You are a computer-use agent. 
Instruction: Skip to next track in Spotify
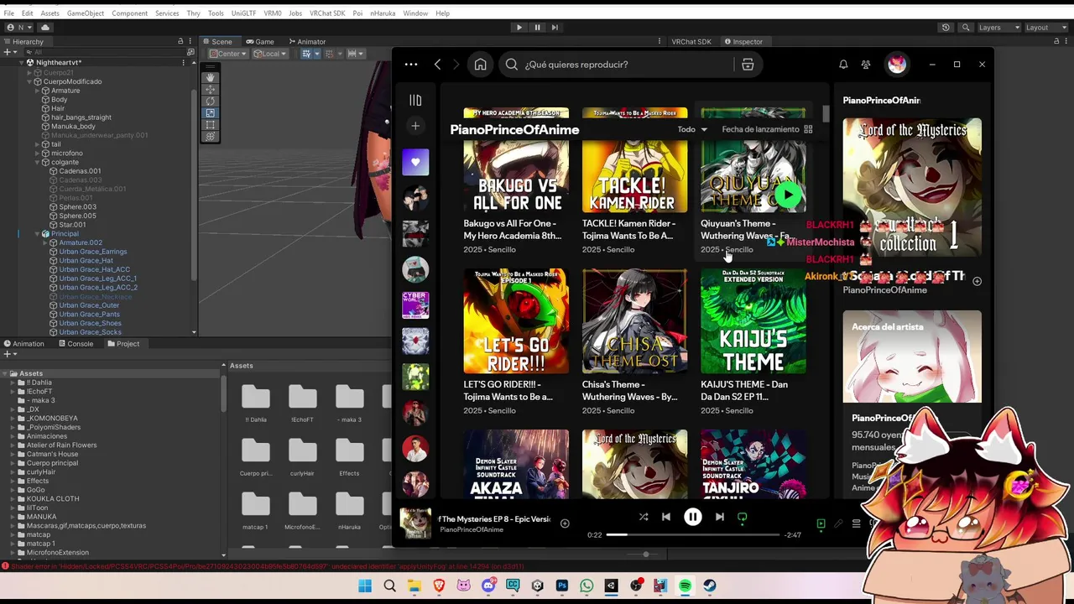point(719,518)
